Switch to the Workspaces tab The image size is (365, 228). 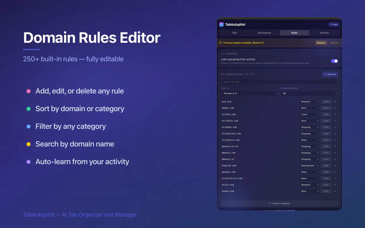coord(264,33)
